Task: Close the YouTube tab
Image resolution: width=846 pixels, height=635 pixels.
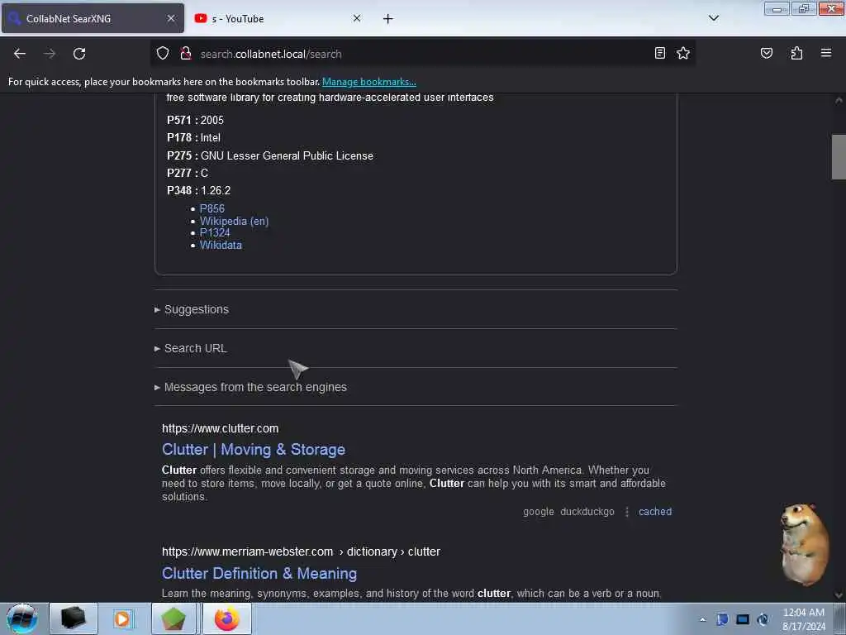Action: [357, 18]
